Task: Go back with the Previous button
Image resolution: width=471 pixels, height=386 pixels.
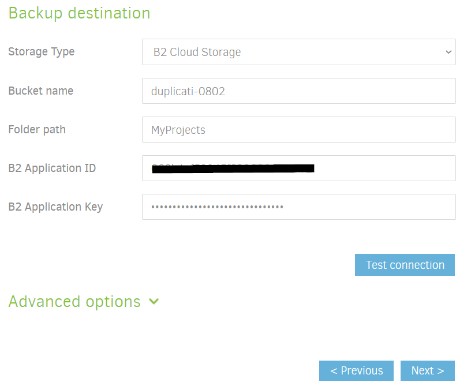Action: pos(356,370)
